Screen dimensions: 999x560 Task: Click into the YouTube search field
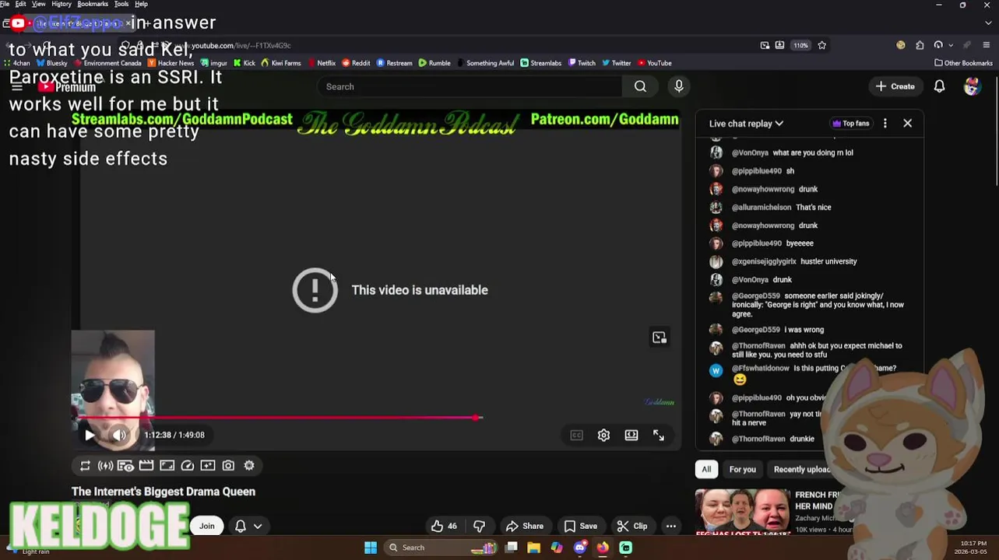pos(470,86)
